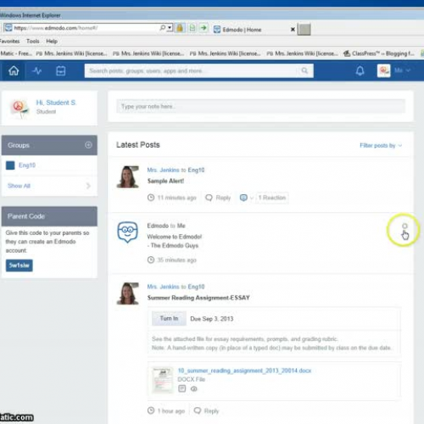Open Mrs. Jenkins link on Summer Reading post
The width and height of the screenshot is (424, 424).
pyautogui.click(x=163, y=287)
